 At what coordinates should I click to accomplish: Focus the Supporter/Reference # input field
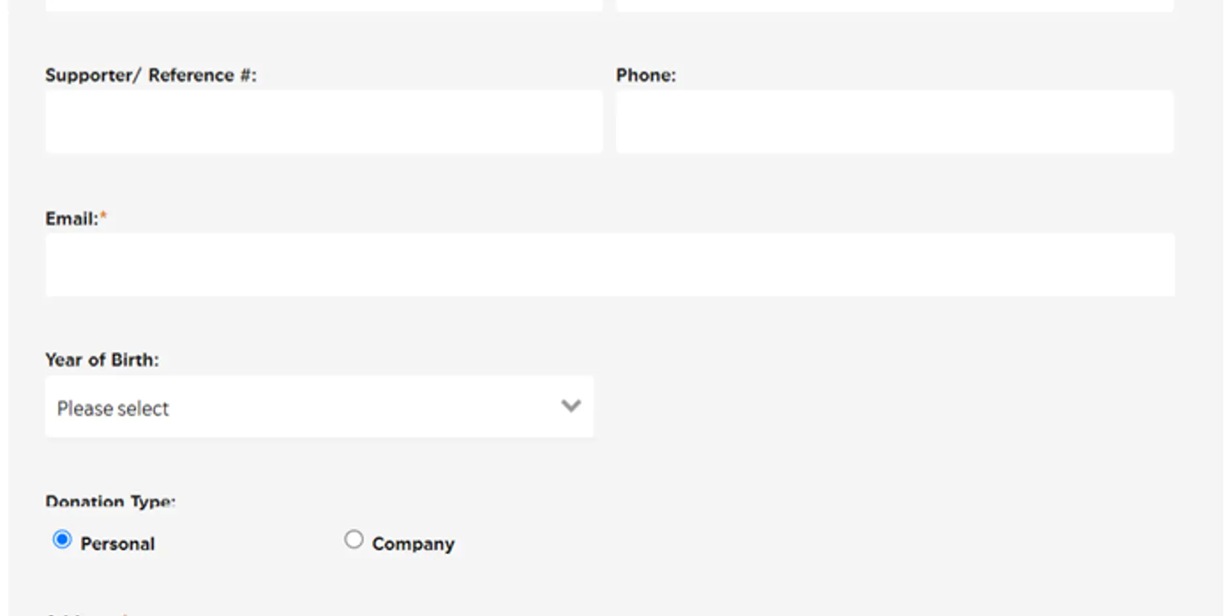tap(324, 122)
